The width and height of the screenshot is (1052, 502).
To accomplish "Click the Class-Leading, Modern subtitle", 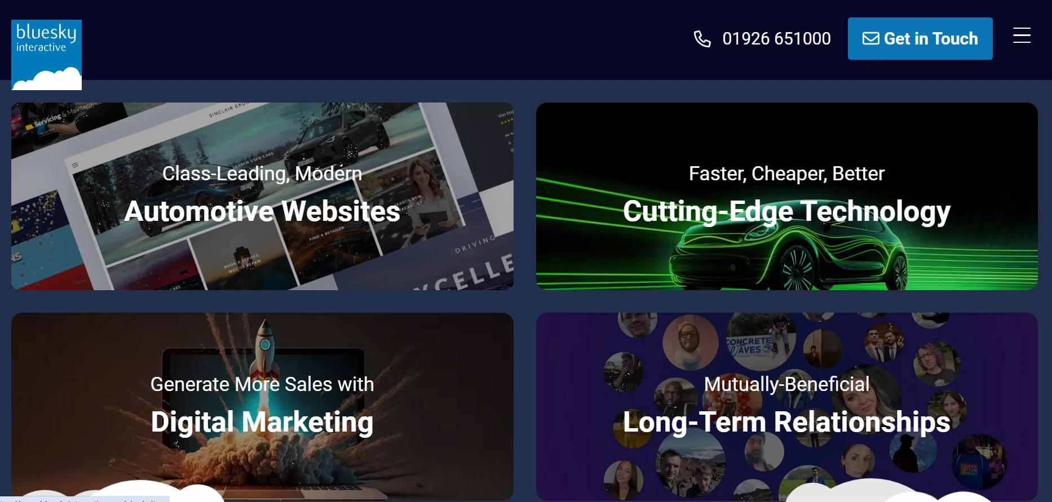I will coord(262,174).
